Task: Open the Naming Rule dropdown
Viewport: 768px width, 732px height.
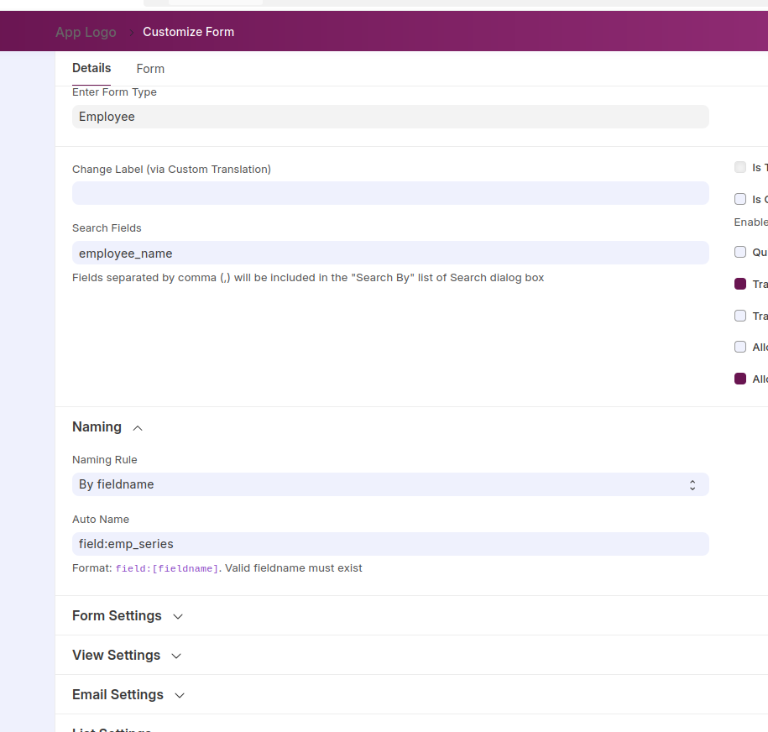Action: click(390, 484)
